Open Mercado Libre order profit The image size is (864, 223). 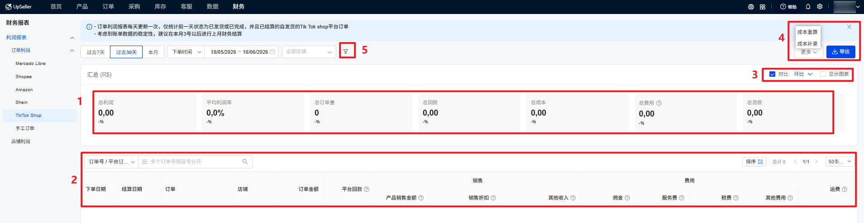click(30, 64)
